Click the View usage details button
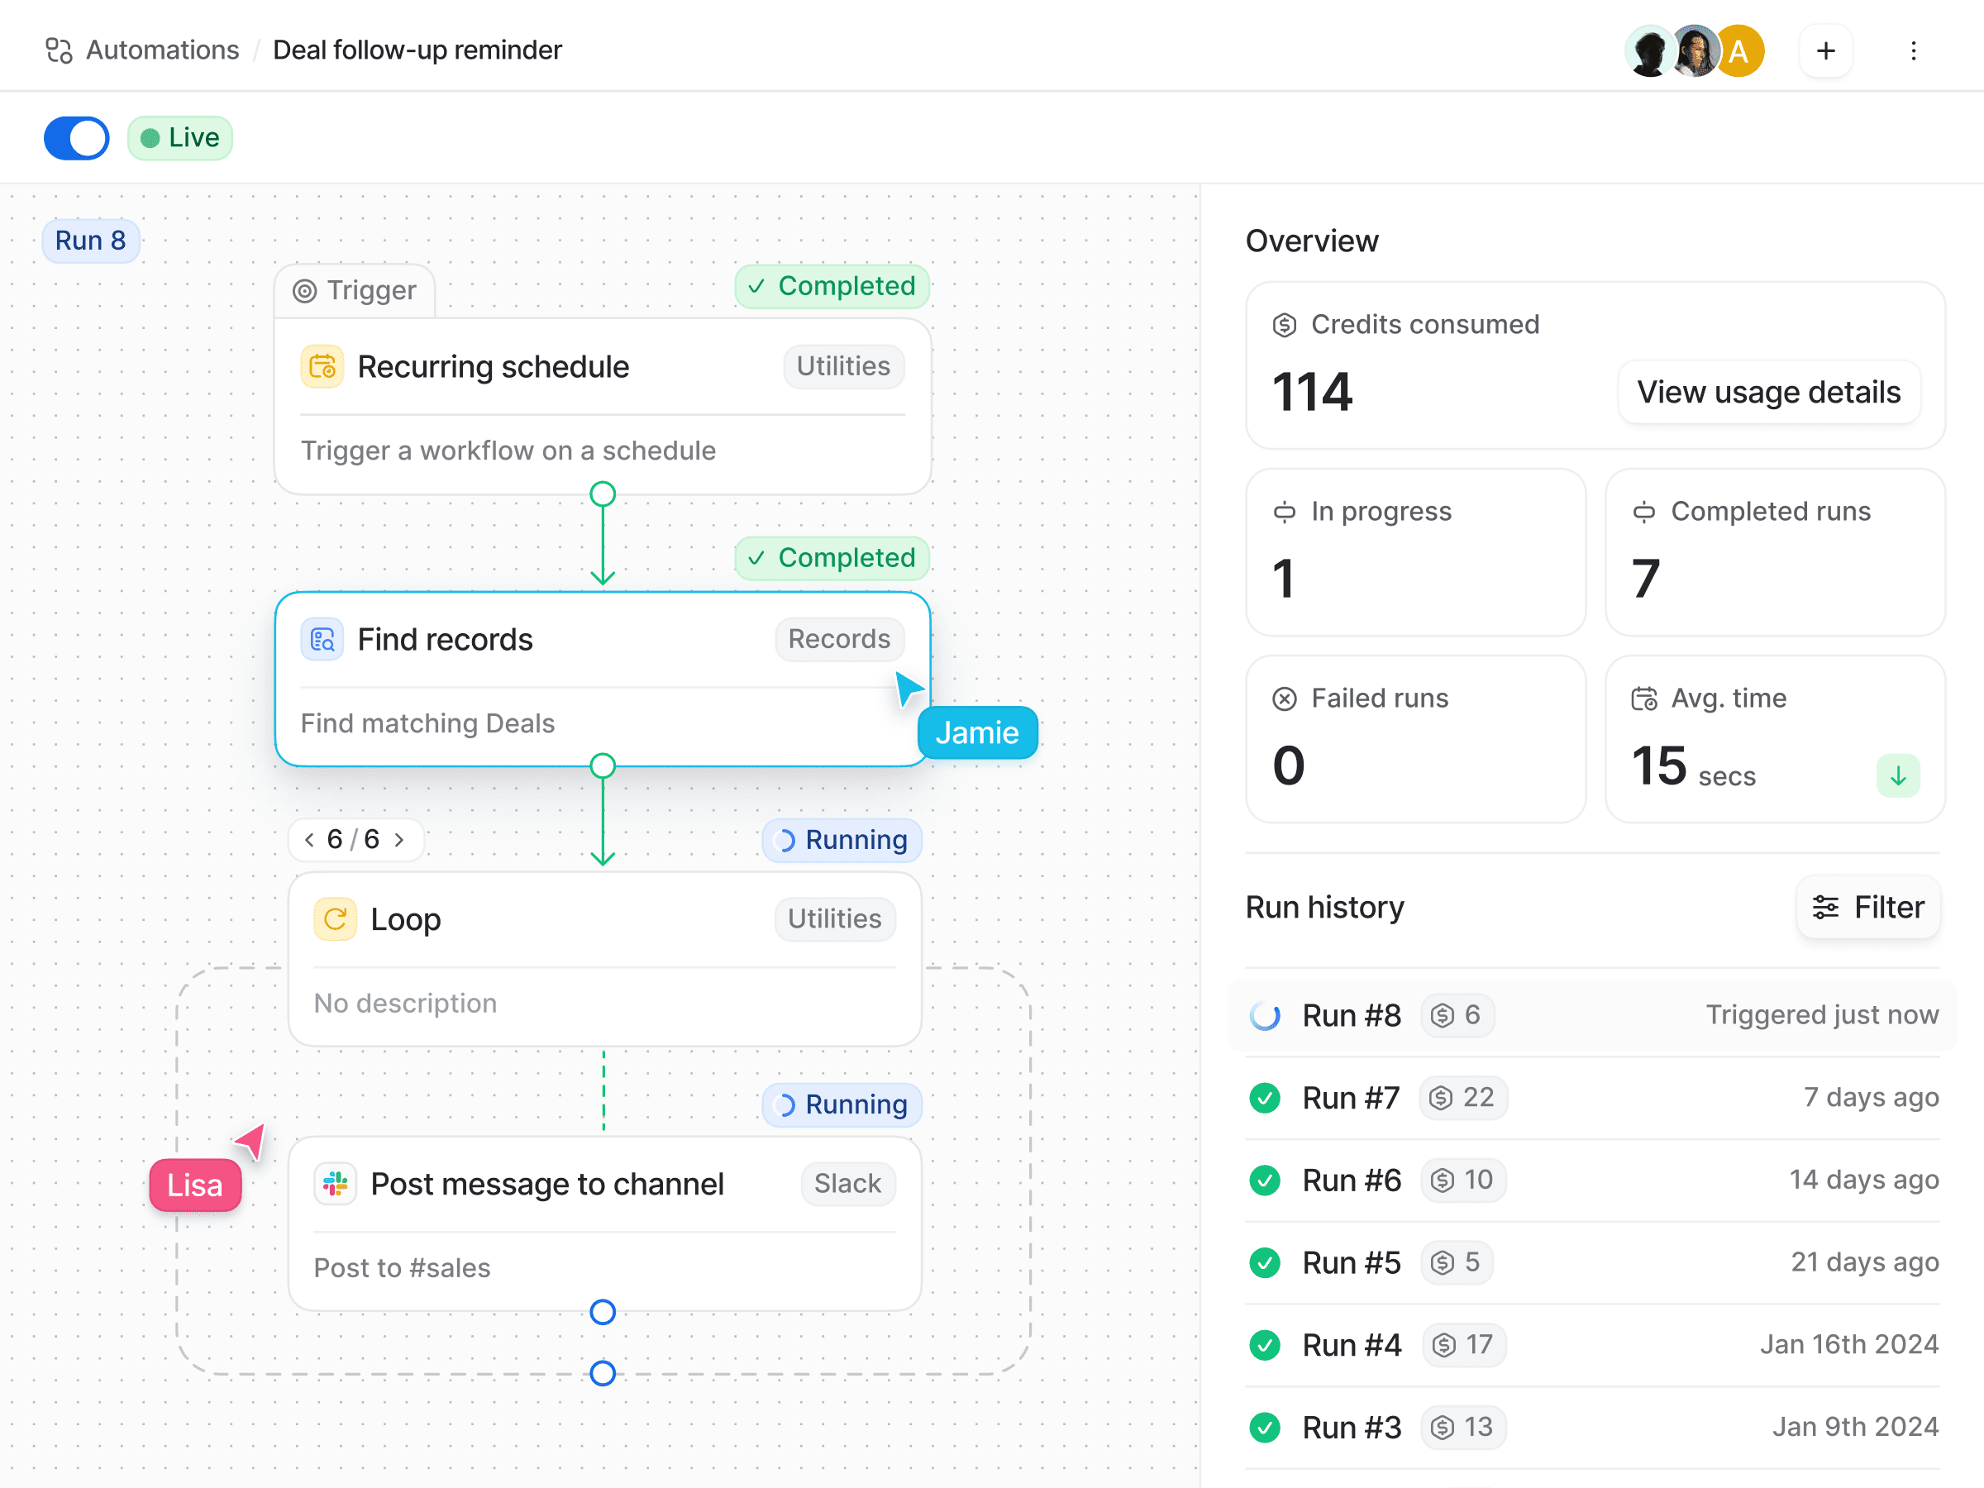This screenshot has height=1488, width=1984. coord(1768,392)
